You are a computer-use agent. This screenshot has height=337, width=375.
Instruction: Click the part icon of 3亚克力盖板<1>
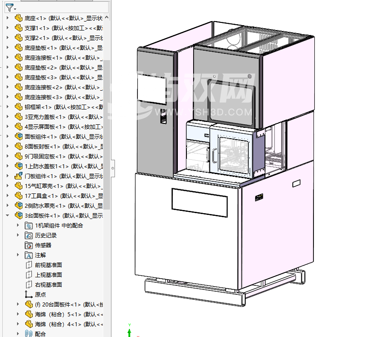click(18, 117)
